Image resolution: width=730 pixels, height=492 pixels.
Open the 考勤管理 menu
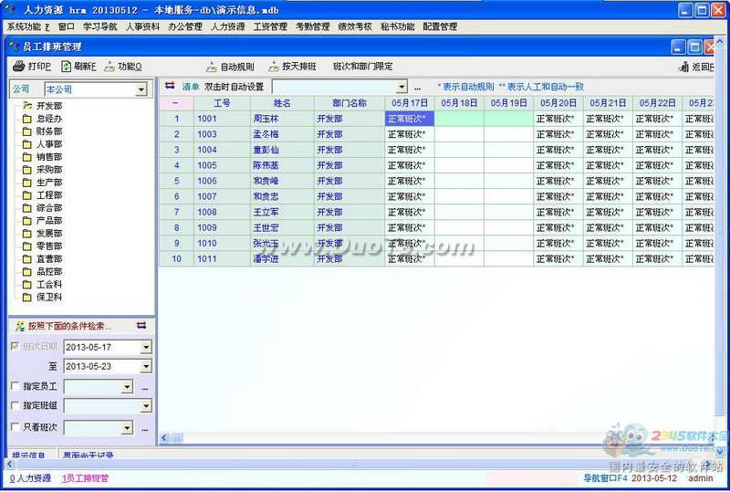312,27
